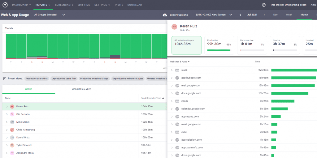Expand the Karen Ruiz user row

click(x=7, y=106)
